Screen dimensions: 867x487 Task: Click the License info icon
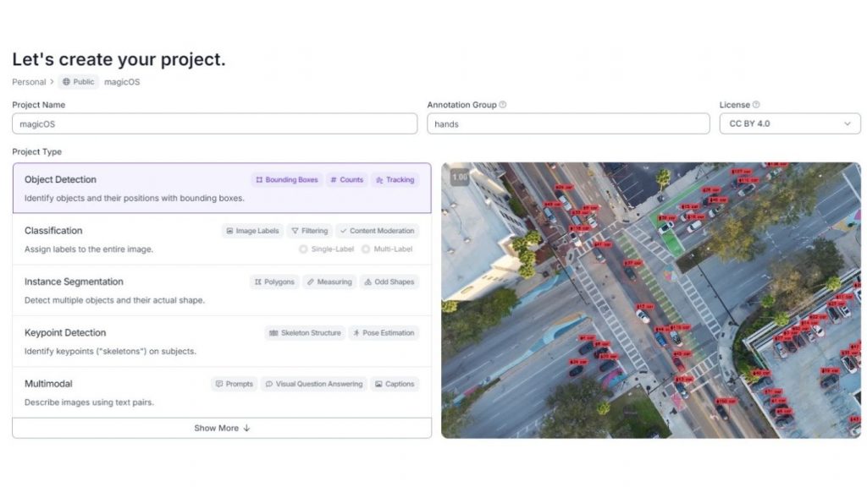(x=756, y=105)
